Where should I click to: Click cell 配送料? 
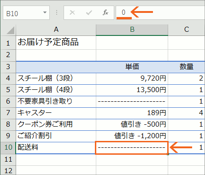[x=56, y=148]
